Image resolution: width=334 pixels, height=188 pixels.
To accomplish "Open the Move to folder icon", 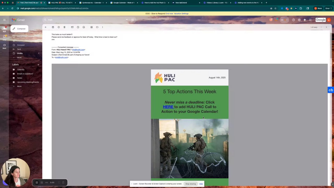I will point(92,27).
